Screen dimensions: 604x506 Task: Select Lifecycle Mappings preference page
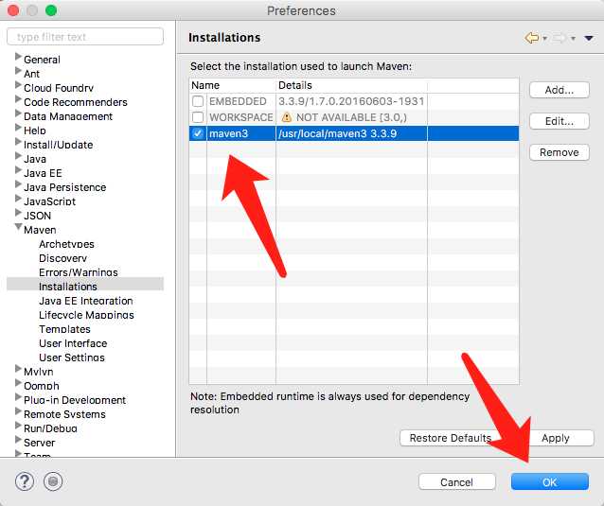(86, 315)
